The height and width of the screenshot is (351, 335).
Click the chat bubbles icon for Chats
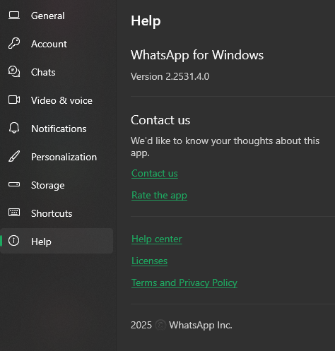pyautogui.click(x=14, y=71)
